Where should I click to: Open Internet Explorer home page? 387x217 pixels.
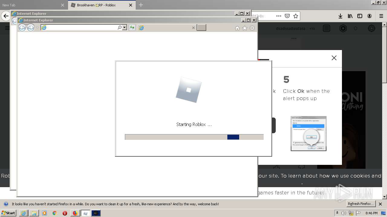[x=237, y=28]
